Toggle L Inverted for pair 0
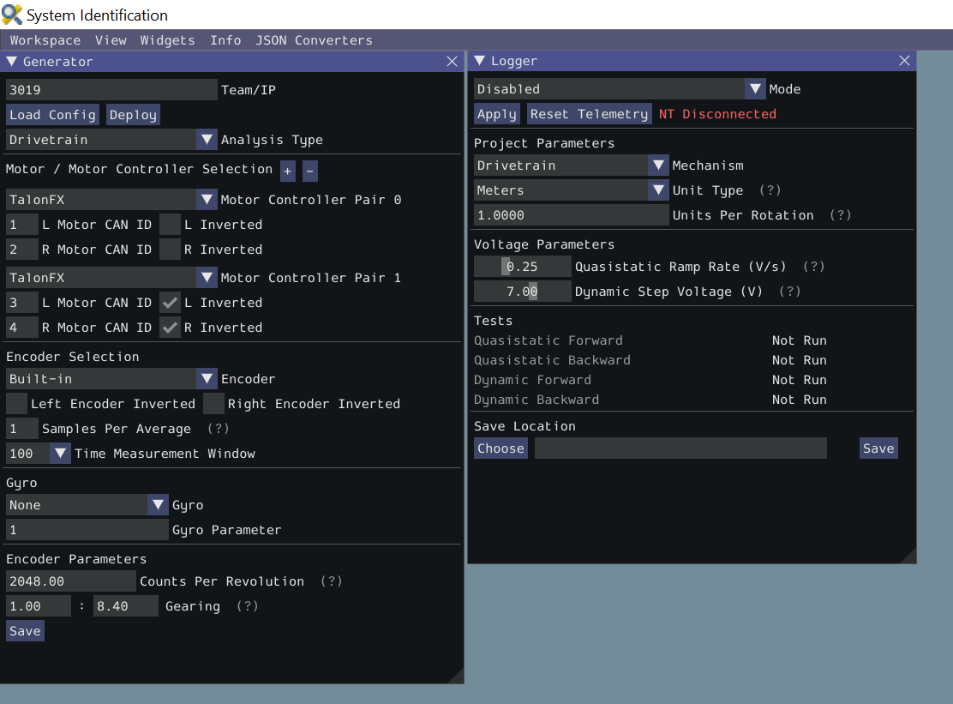 point(171,225)
